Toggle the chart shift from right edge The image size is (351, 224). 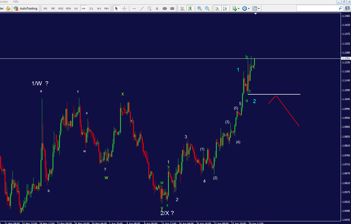225,8
